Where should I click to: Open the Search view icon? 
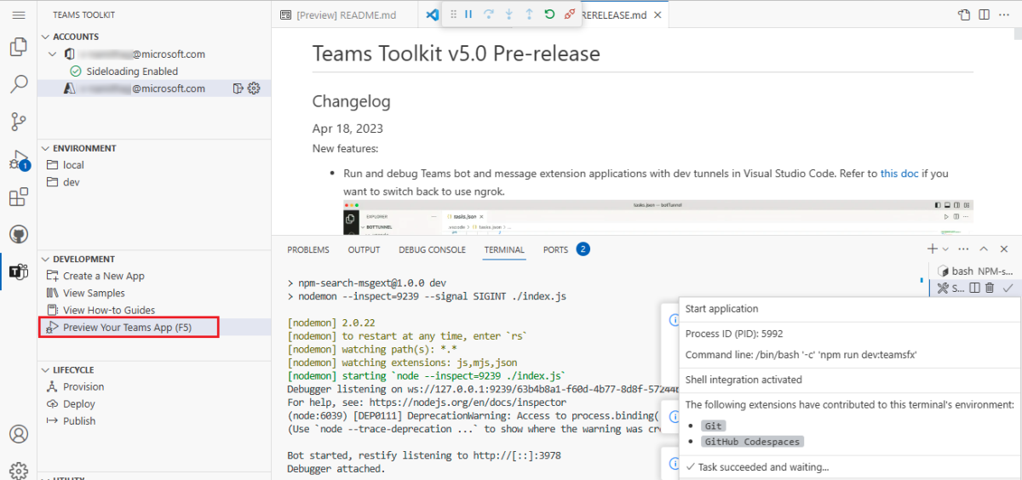[18, 84]
